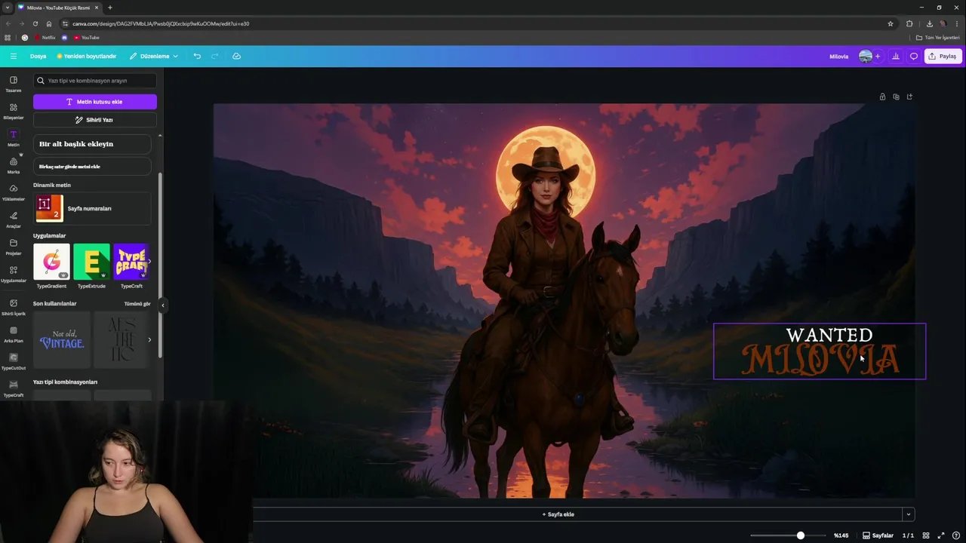This screenshot has height=543, width=966.
Task: Click Tümünü gör link
Action: tap(137, 304)
